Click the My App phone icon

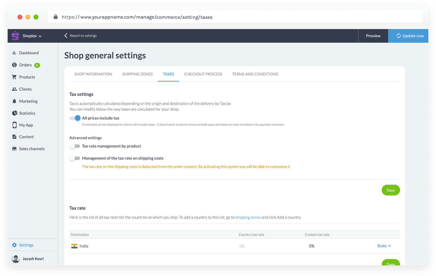pos(14,125)
